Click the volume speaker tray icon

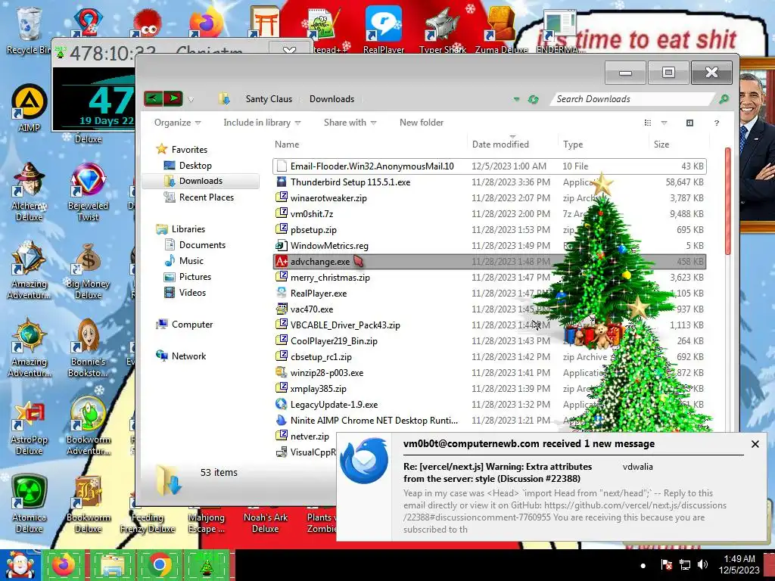pyautogui.click(x=702, y=564)
